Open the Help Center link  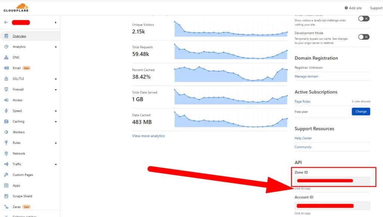coord(303,138)
